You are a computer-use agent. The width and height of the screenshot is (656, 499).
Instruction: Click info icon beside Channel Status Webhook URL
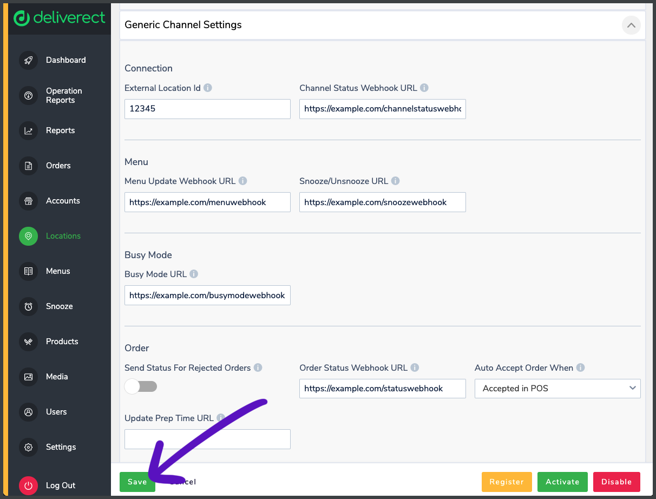[x=424, y=88]
